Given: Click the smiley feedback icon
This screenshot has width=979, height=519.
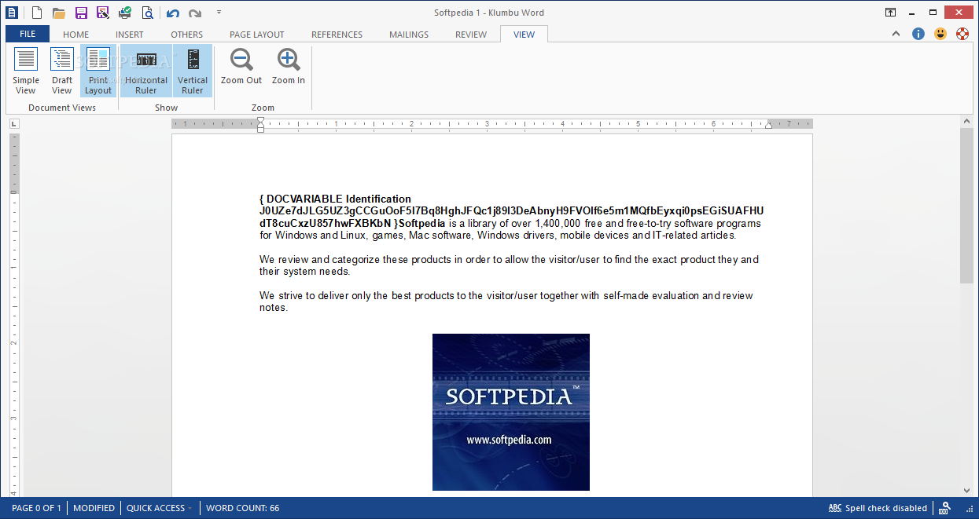Looking at the screenshot, I should point(940,34).
